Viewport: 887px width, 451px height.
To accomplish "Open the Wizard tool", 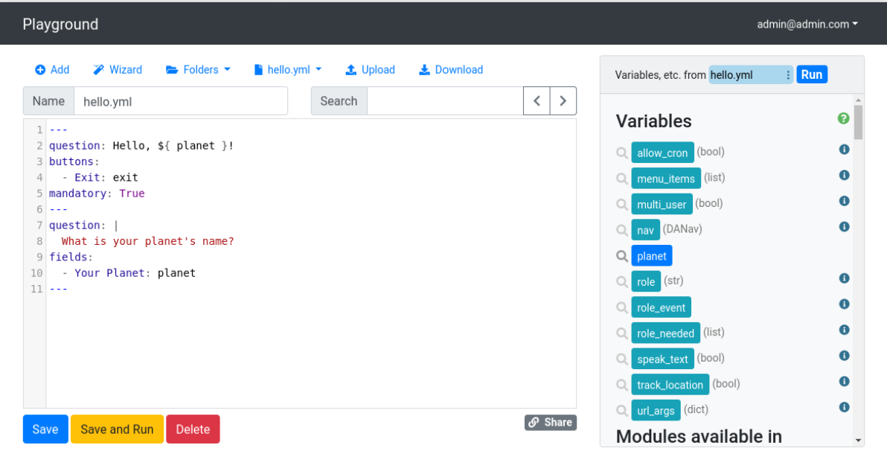I will tap(118, 70).
